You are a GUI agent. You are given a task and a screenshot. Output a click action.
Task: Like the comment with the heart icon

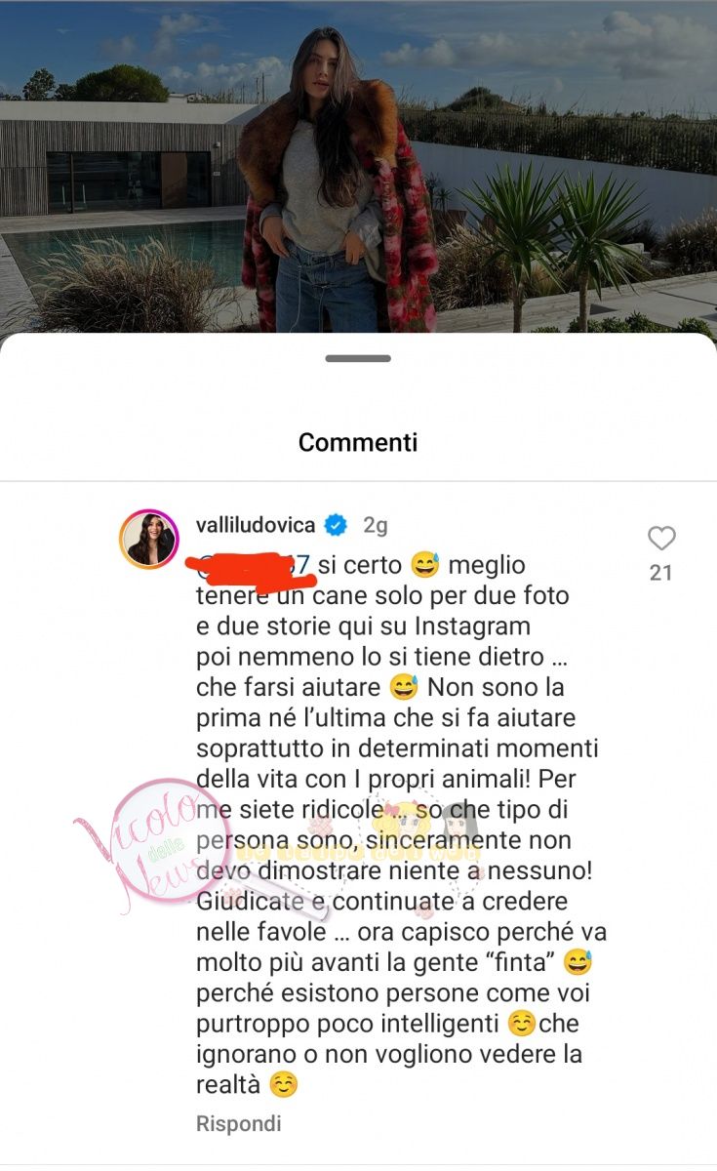tap(661, 538)
